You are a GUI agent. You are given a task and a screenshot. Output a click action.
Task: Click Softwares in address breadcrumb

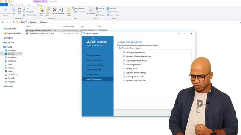point(43,22)
